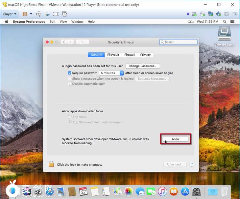The image size is (240, 199).
Task: Open the help question mark button
Action: (192, 164)
